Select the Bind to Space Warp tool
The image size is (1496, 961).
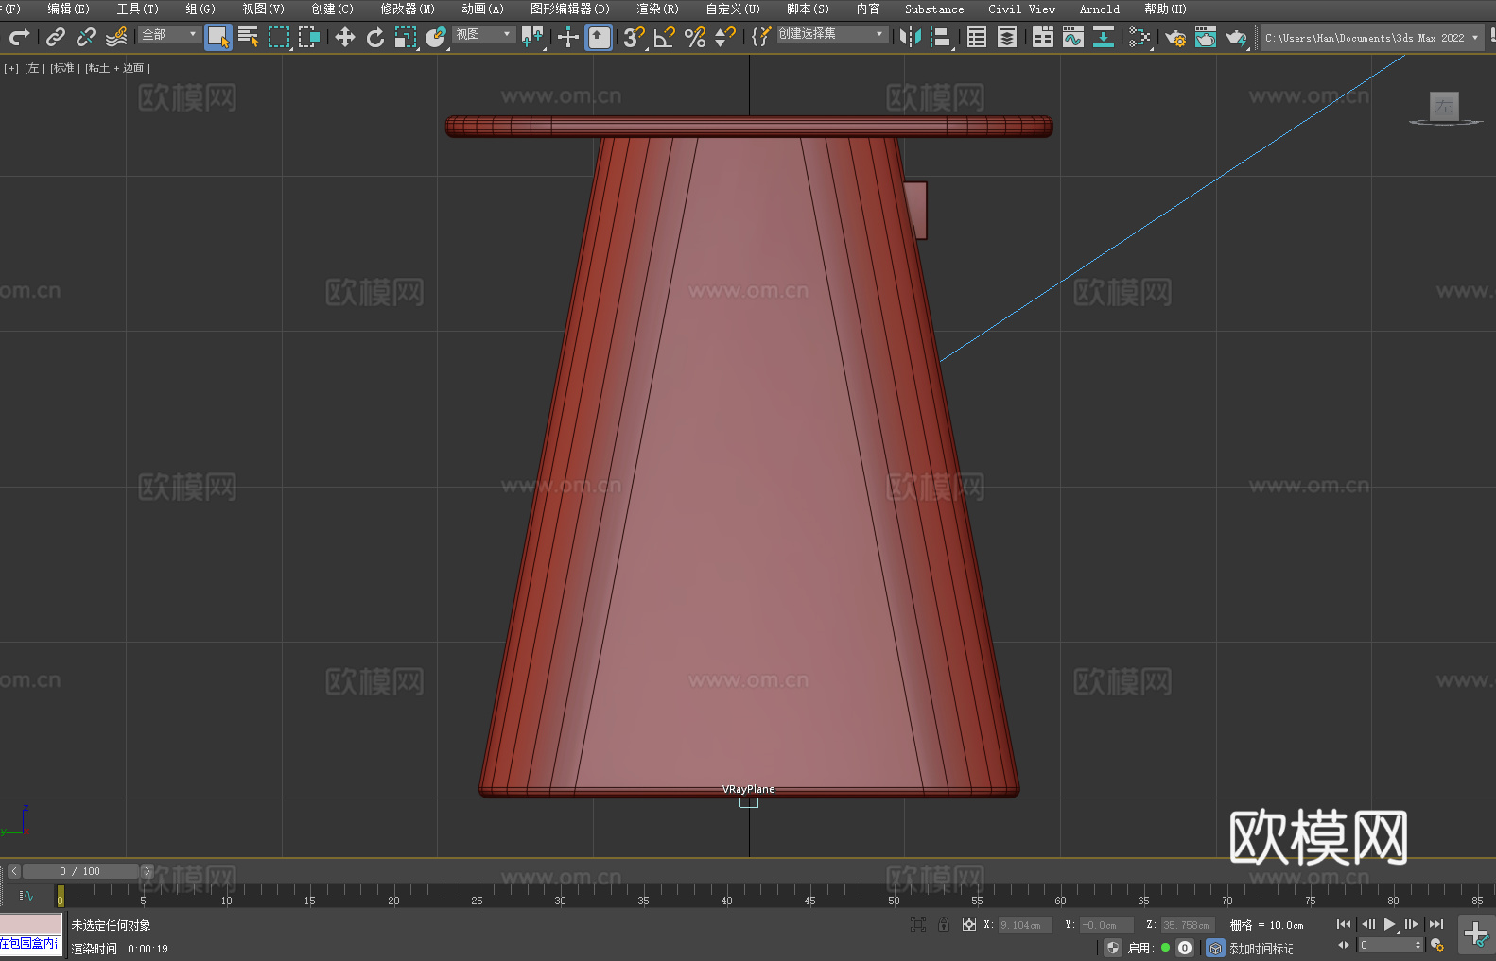116,37
